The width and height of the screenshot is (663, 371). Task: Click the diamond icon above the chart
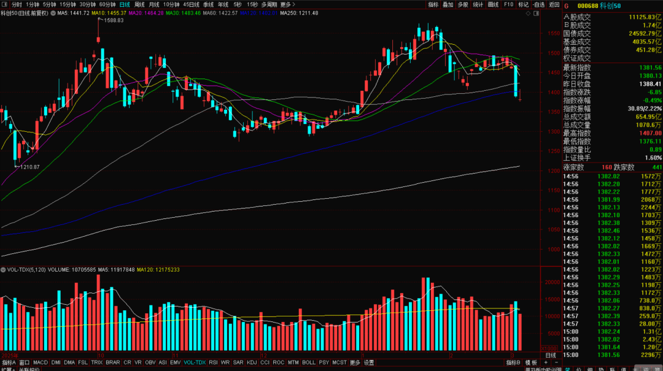pos(528,13)
